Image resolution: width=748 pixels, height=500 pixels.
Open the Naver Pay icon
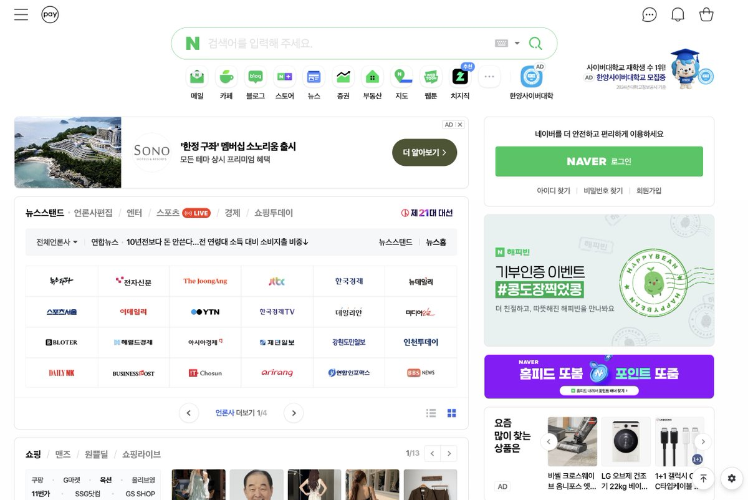click(50, 14)
